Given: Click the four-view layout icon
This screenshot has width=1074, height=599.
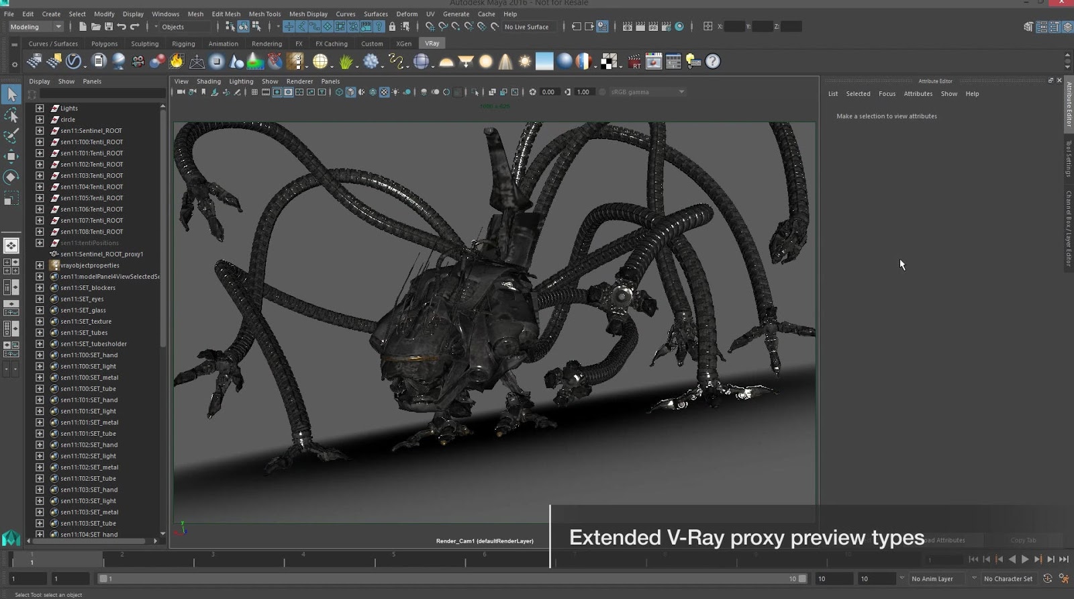Looking at the screenshot, I should (11, 267).
